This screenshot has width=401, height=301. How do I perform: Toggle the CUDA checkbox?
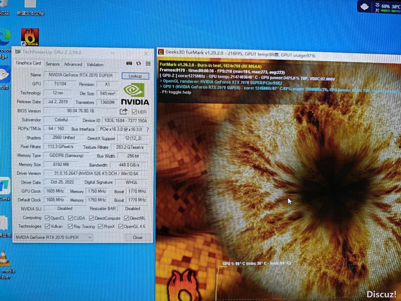pyautogui.click(x=71, y=218)
